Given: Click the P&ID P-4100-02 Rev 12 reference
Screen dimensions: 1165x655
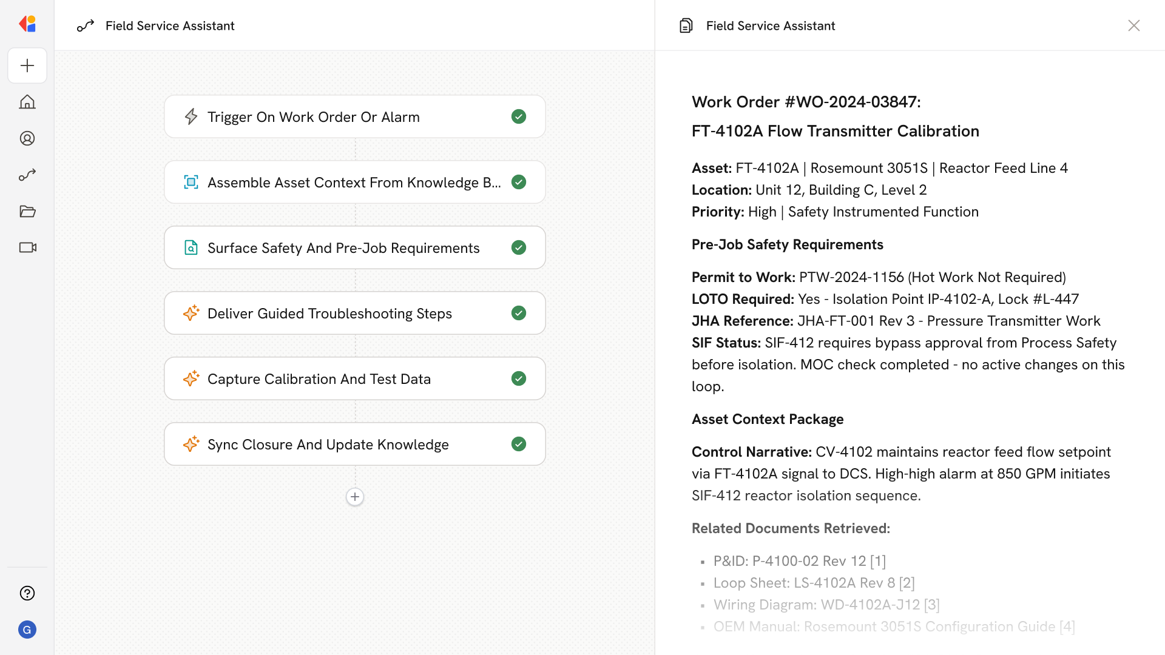Looking at the screenshot, I should (799, 561).
